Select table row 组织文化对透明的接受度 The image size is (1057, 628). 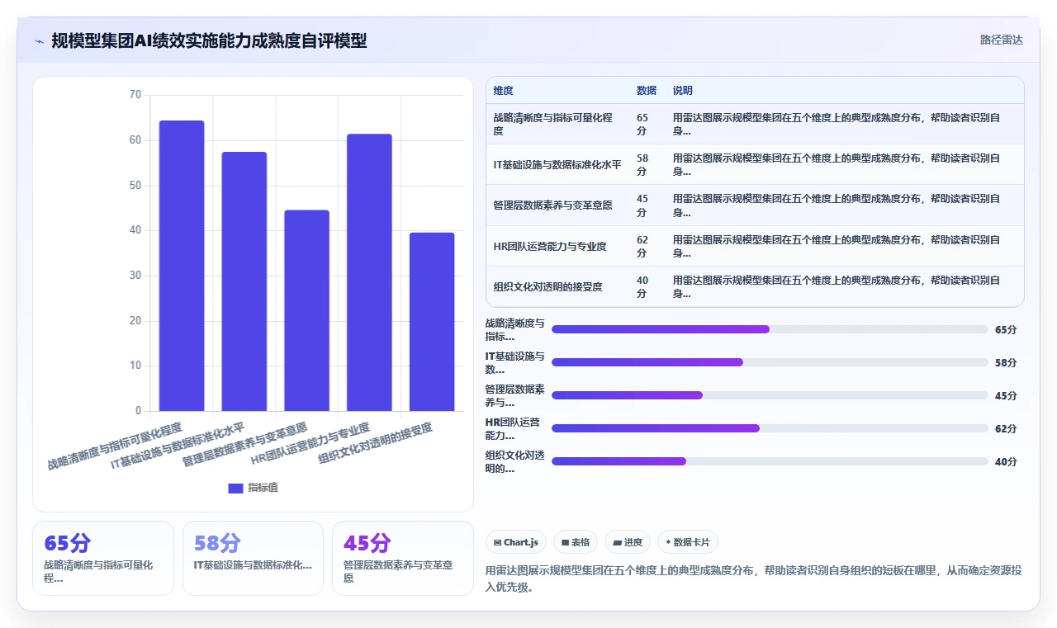click(755, 286)
